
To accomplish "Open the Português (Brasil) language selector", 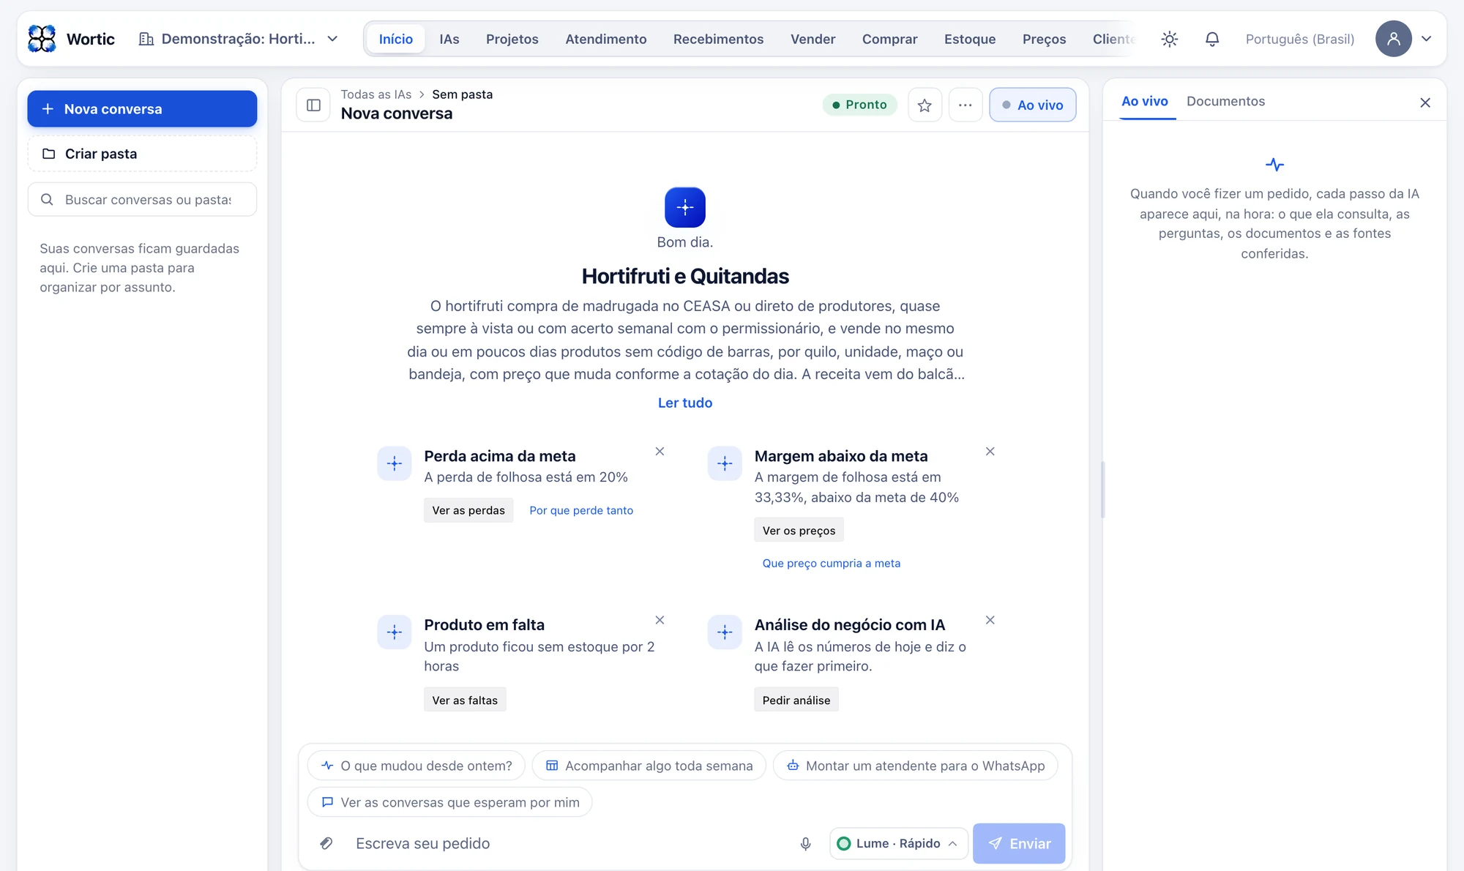I will click(1299, 39).
